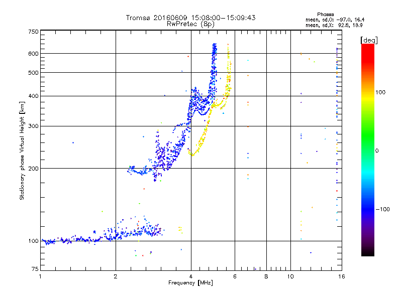The image size is (402, 301).
Task: Click the '-100' colorbar tick label
Action: coord(382,209)
